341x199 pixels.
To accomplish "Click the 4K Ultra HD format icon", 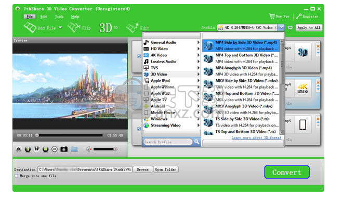I will (x=303, y=89).
